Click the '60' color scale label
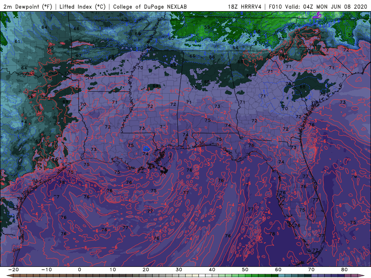 (x=278, y=270)
